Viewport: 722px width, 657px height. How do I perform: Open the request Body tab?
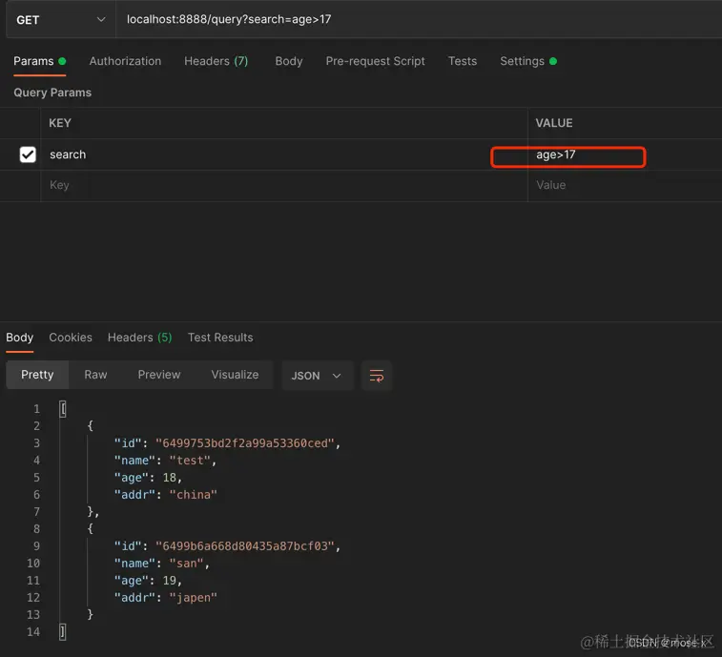pos(289,61)
